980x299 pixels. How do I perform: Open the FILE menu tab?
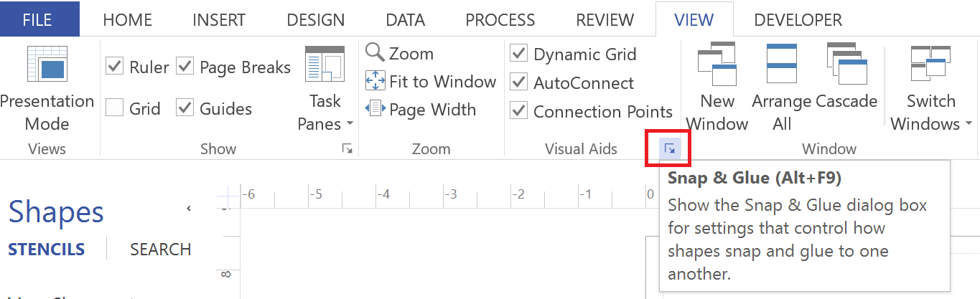(x=37, y=19)
